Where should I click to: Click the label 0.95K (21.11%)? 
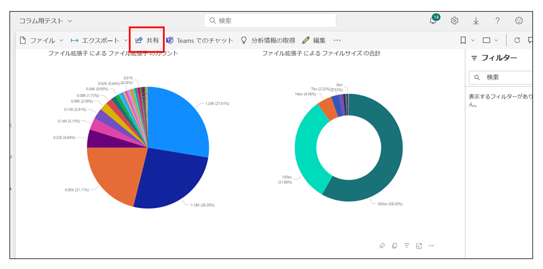77,190
